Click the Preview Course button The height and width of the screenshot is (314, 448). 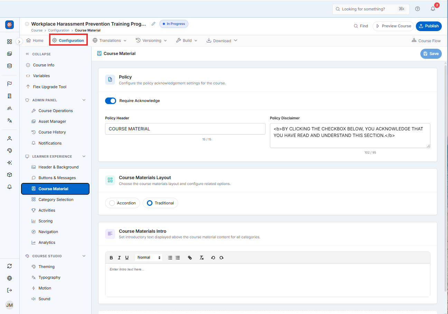pyautogui.click(x=393, y=26)
